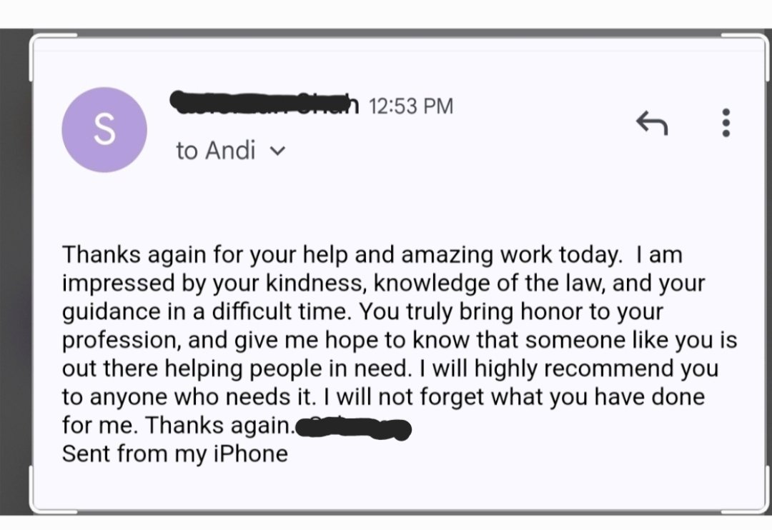Click the "Sent from my iPhone" line
Image resolution: width=772 pixels, height=530 pixels.
[x=175, y=454]
